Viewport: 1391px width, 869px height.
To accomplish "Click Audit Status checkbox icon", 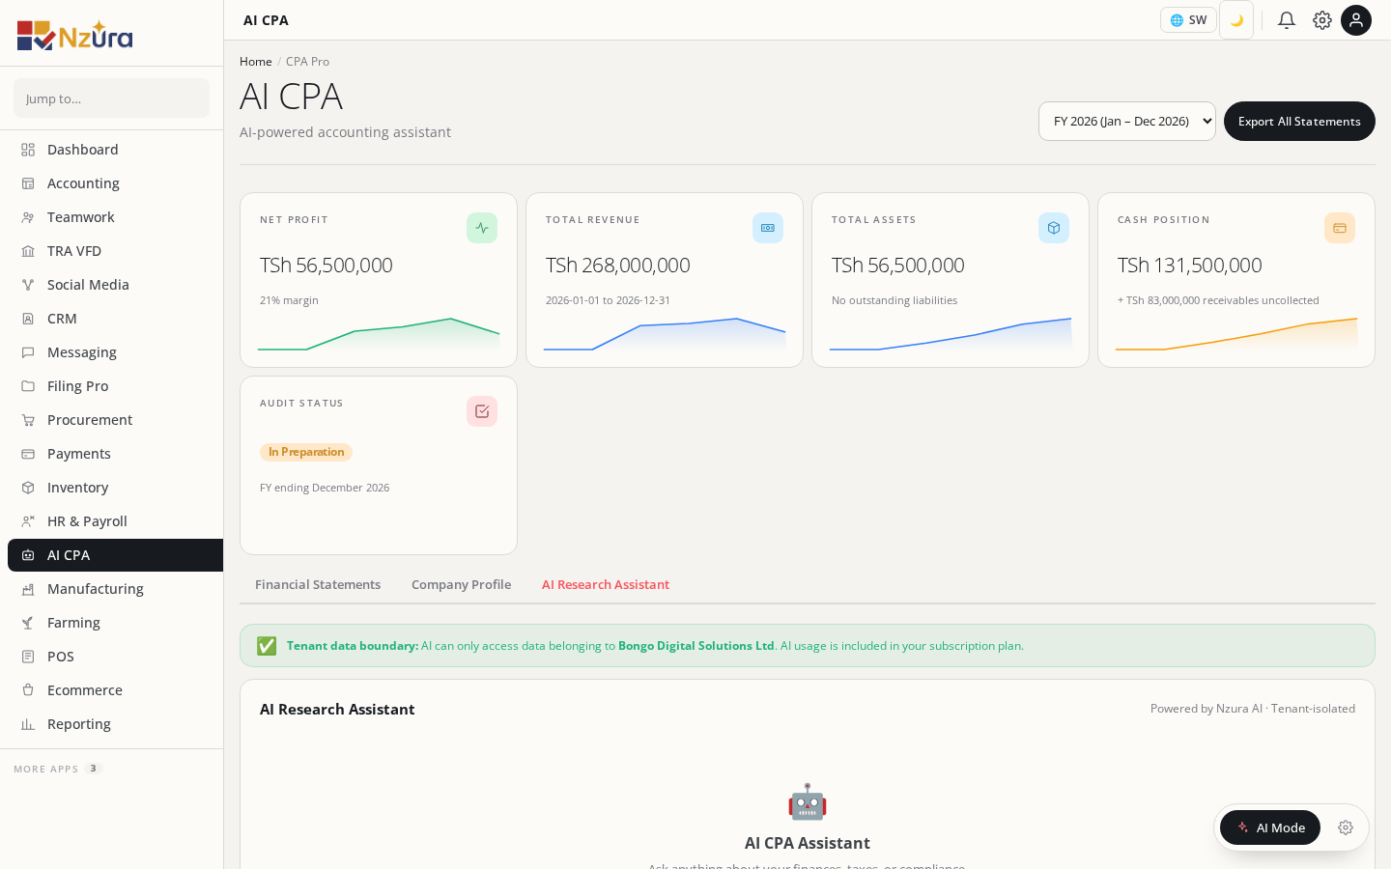I will pos(482,411).
